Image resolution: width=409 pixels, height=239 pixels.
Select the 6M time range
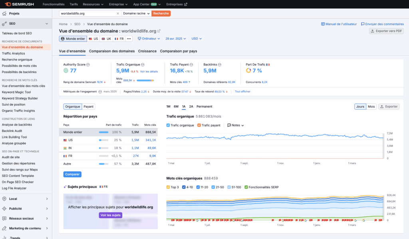point(176,107)
